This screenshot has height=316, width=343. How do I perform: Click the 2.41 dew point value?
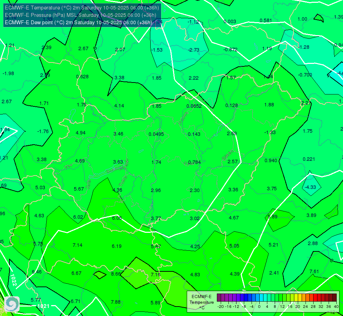coord(274,273)
